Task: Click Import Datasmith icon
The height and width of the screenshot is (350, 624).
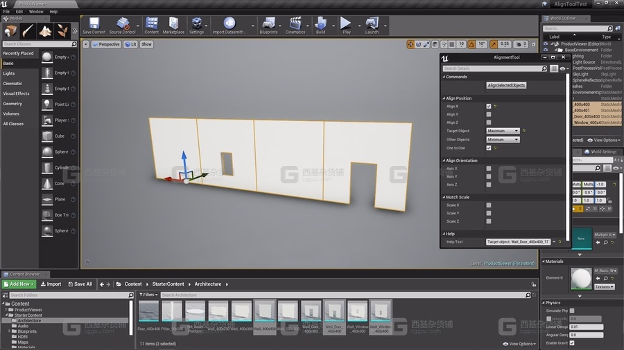Action: (229, 26)
